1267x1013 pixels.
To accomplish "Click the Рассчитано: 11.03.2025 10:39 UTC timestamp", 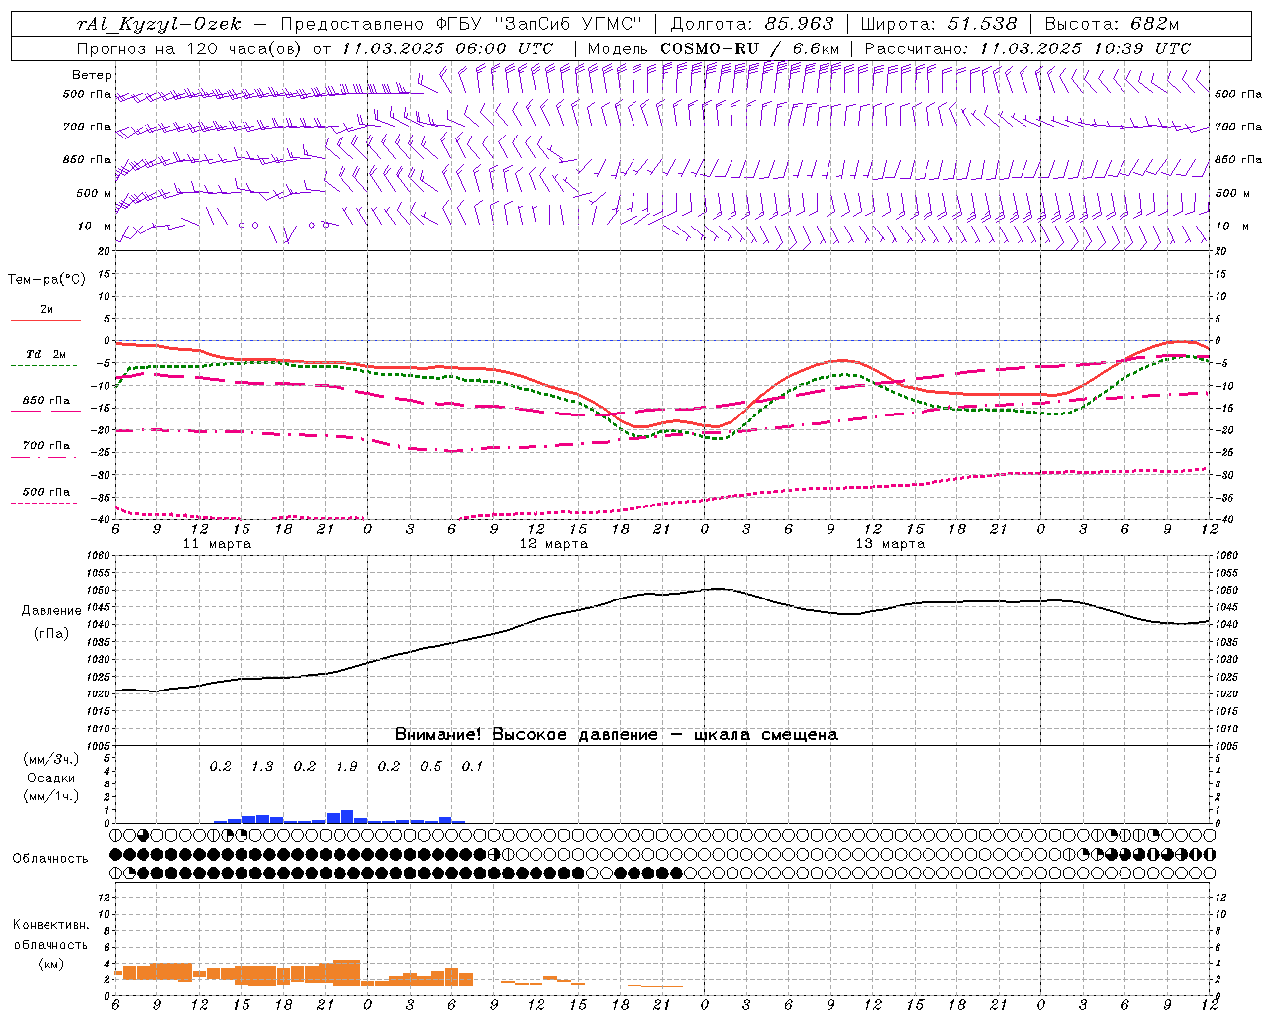I will tap(1027, 48).
